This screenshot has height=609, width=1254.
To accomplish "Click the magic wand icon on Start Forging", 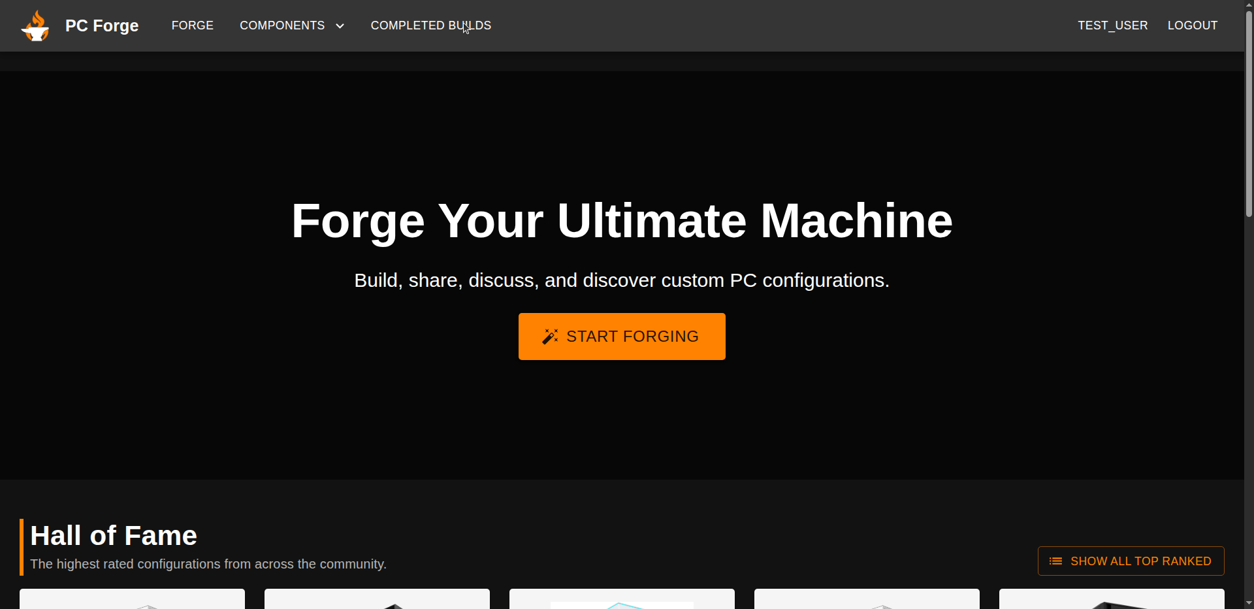I will pyautogui.click(x=550, y=337).
